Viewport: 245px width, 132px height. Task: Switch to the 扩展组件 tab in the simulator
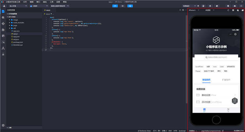[x=226, y=80]
